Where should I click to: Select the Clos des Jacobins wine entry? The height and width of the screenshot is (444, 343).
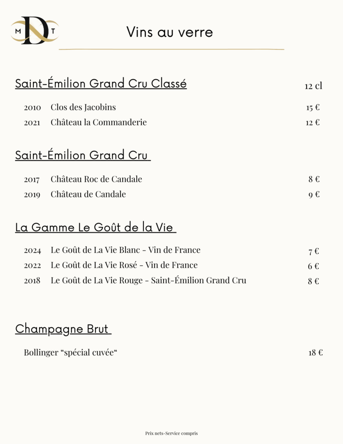(83, 107)
